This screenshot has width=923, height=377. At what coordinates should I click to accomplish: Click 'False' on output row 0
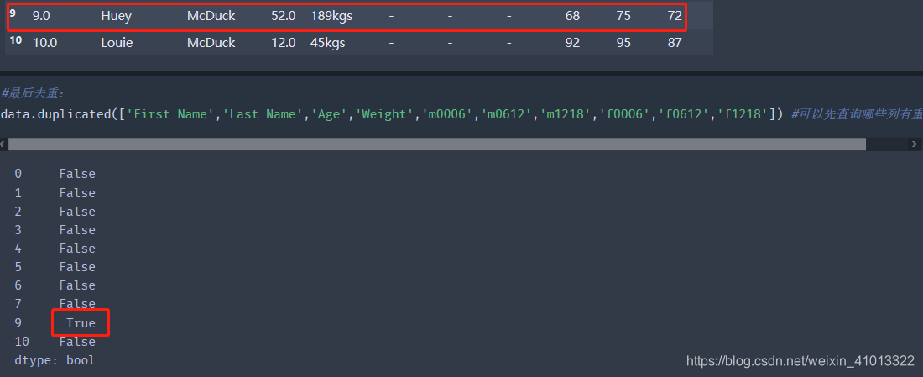click(77, 174)
